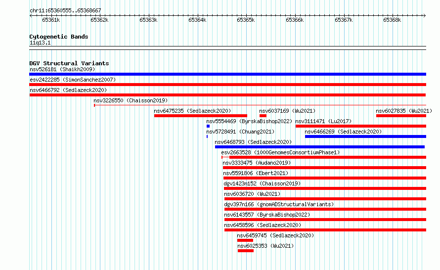Screen dimensions: 440x270
Task: Open nsv5728491 (Chuang2021) label
Action: pos(240,132)
